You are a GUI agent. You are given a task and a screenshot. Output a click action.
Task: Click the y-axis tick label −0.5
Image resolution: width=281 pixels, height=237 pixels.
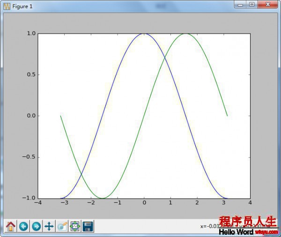[x=29, y=157]
